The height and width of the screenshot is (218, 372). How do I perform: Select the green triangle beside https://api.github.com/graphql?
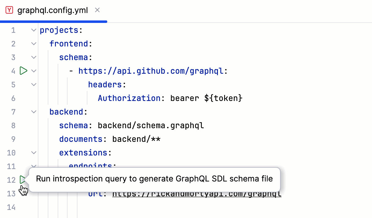click(23, 71)
